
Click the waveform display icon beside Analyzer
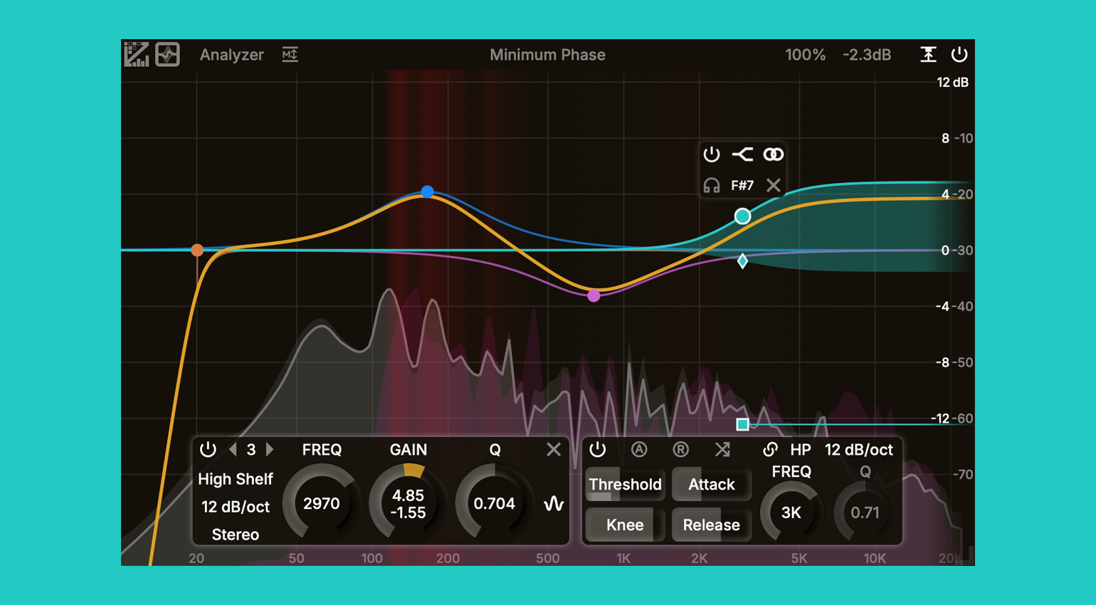coord(168,55)
